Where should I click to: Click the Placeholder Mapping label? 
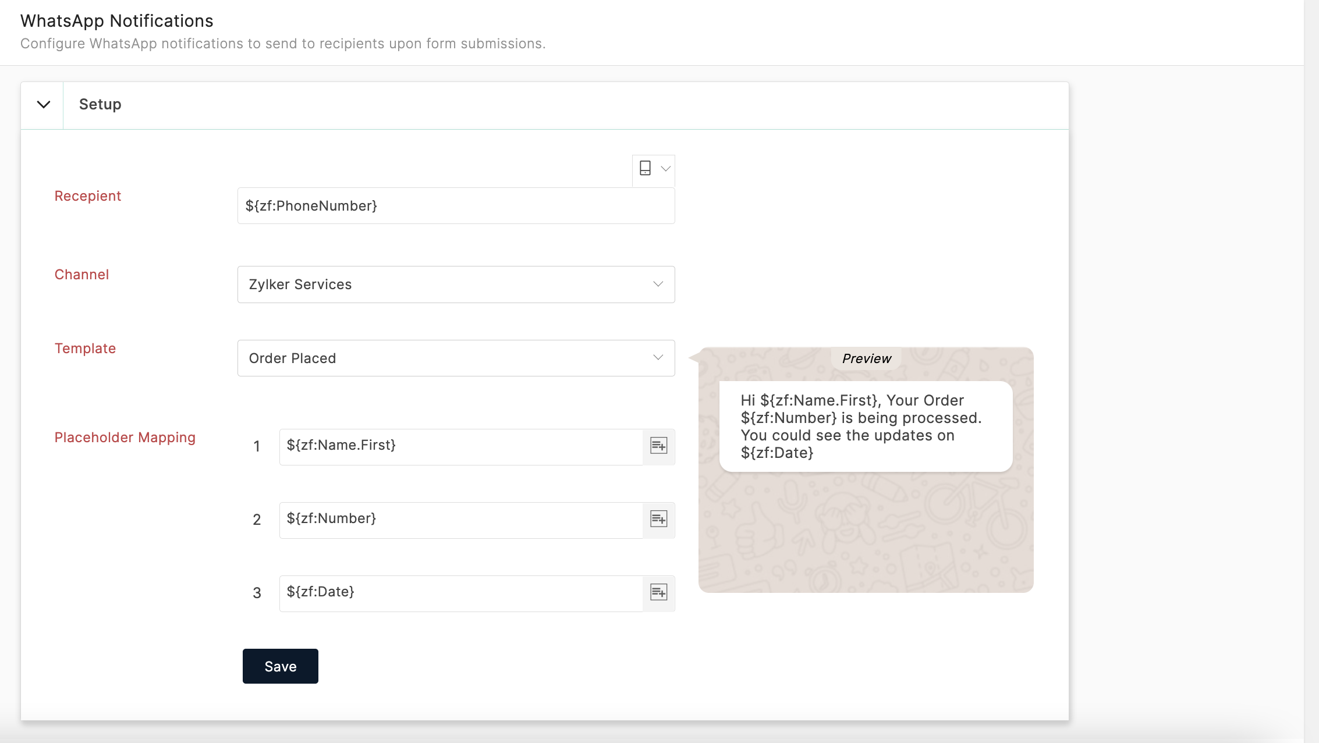pyautogui.click(x=125, y=438)
